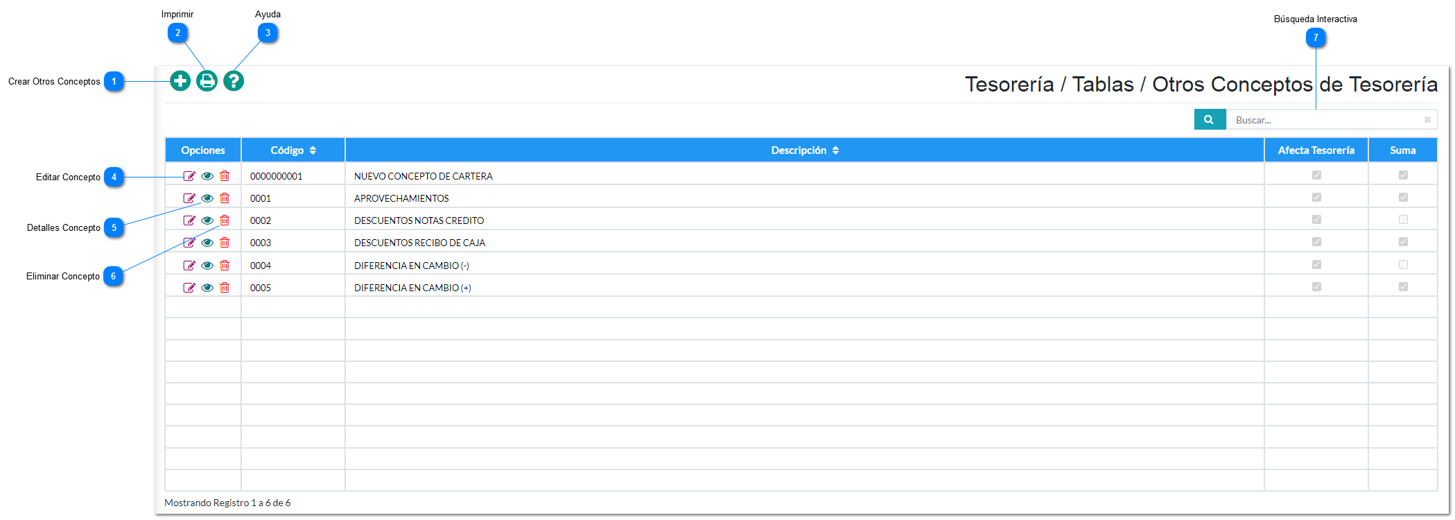Click description NUEVO CONCEPTO DE CARTERA

click(424, 176)
